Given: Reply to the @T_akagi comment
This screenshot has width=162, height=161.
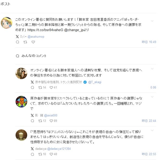Looking at the screenshot, I should [32, 87].
